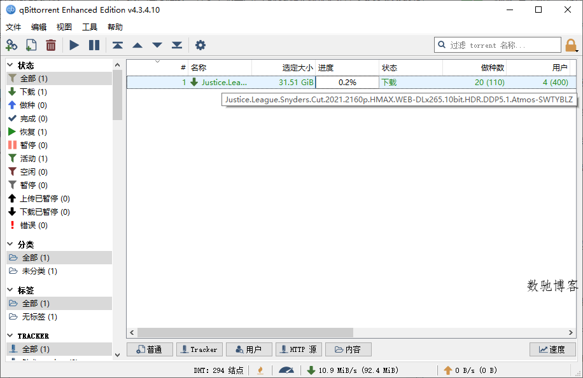Click download speed 10.9 MiB/s indicator
The image size is (583, 378).
point(353,370)
